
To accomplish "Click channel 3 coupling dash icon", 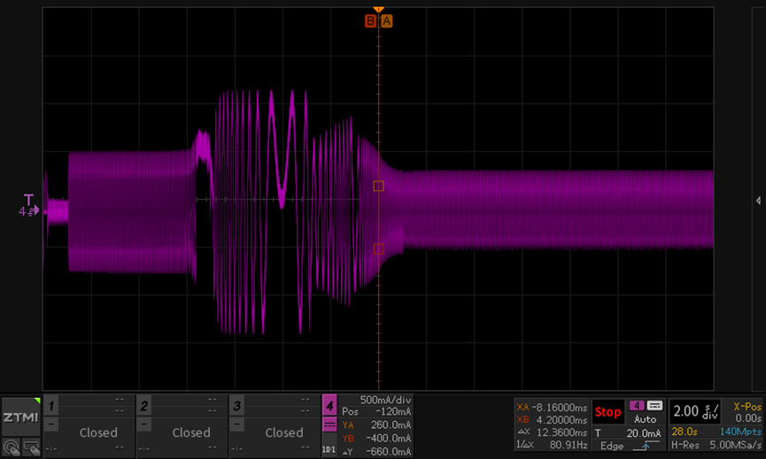I will click(x=237, y=425).
